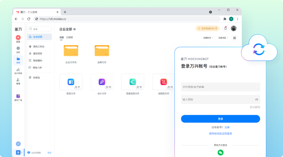Open the 原型文件 blue file icon
The width and height of the screenshot is (283, 157).
71,82
